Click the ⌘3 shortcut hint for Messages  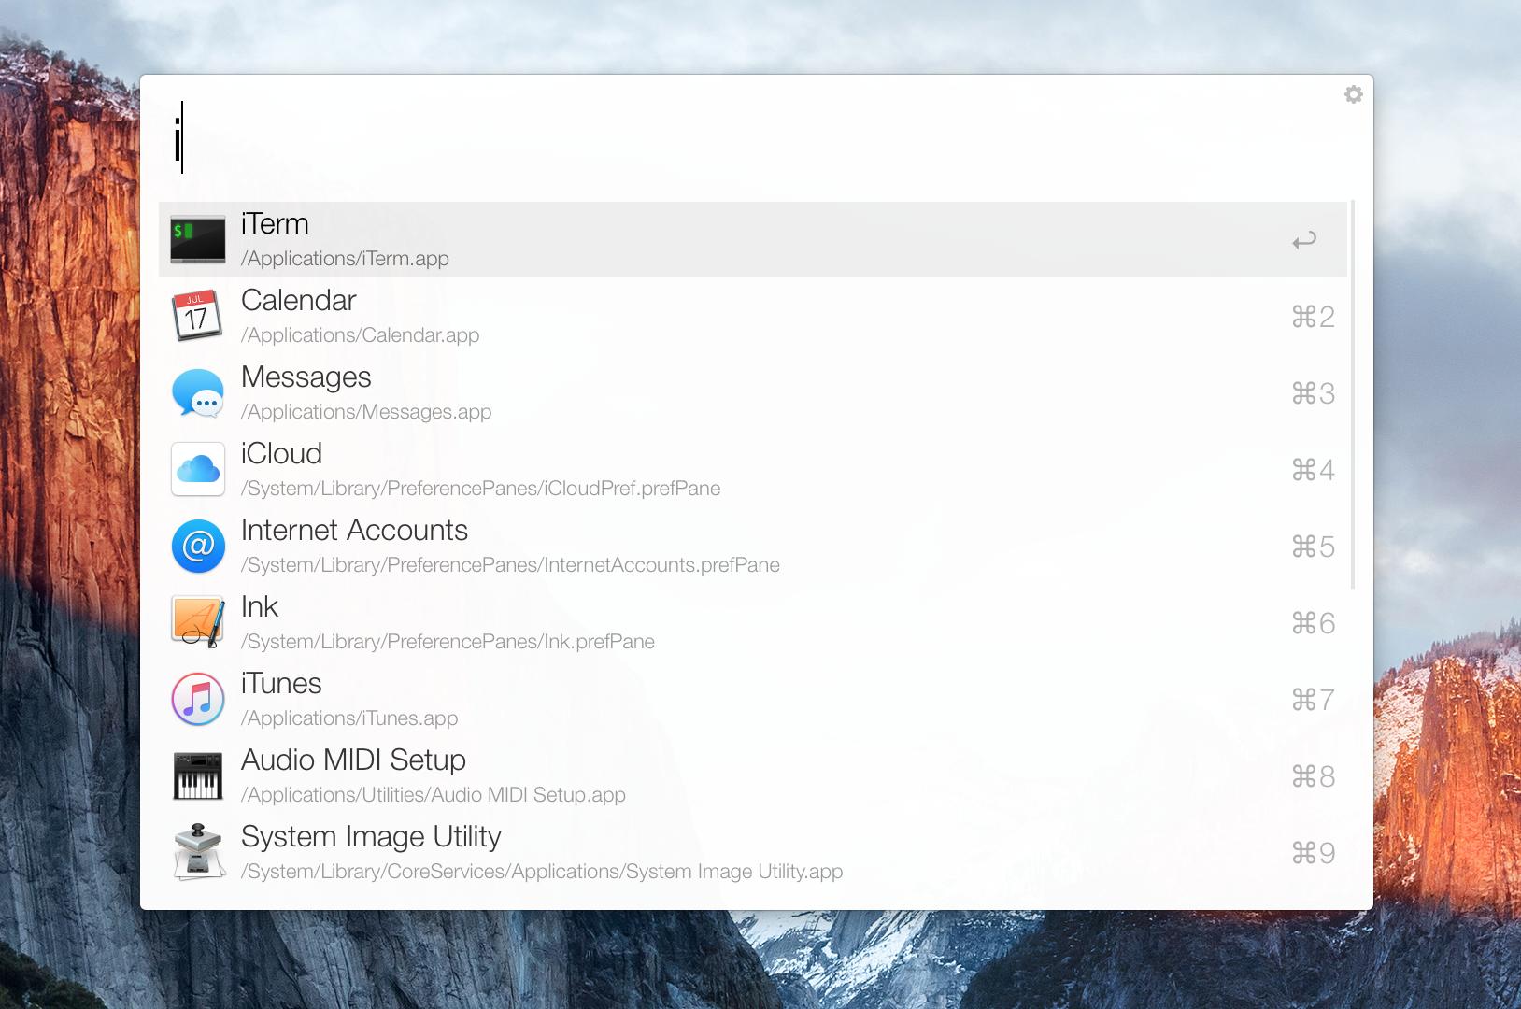(x=1313, y=393)
